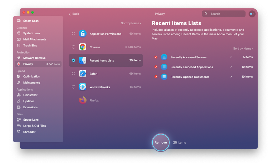Go Back using the Back control
Image resolution: width=270 pixels, height=165 pixels.
[73, 13]
